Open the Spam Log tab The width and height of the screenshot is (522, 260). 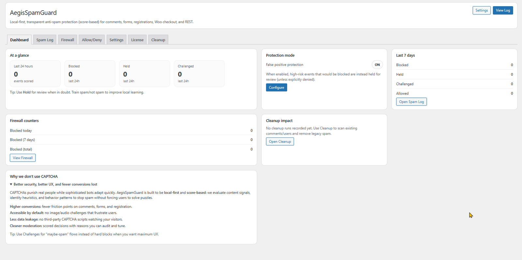click(45, 40)
